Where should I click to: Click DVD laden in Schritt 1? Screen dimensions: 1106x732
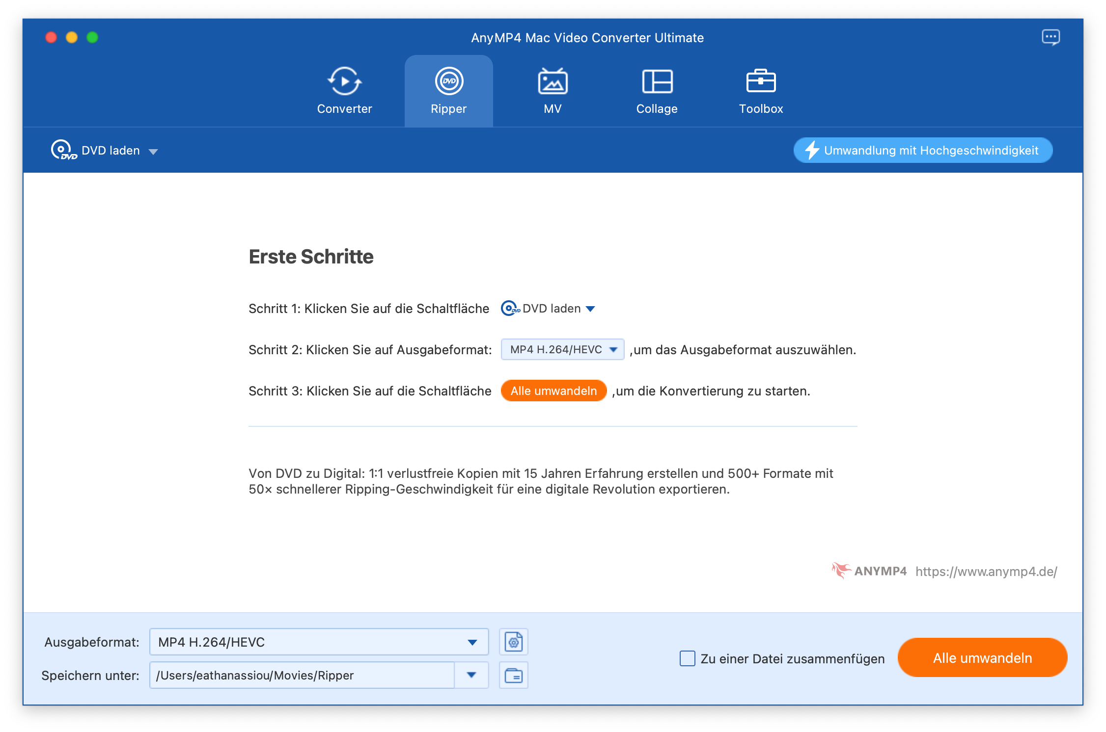(548, 309)
